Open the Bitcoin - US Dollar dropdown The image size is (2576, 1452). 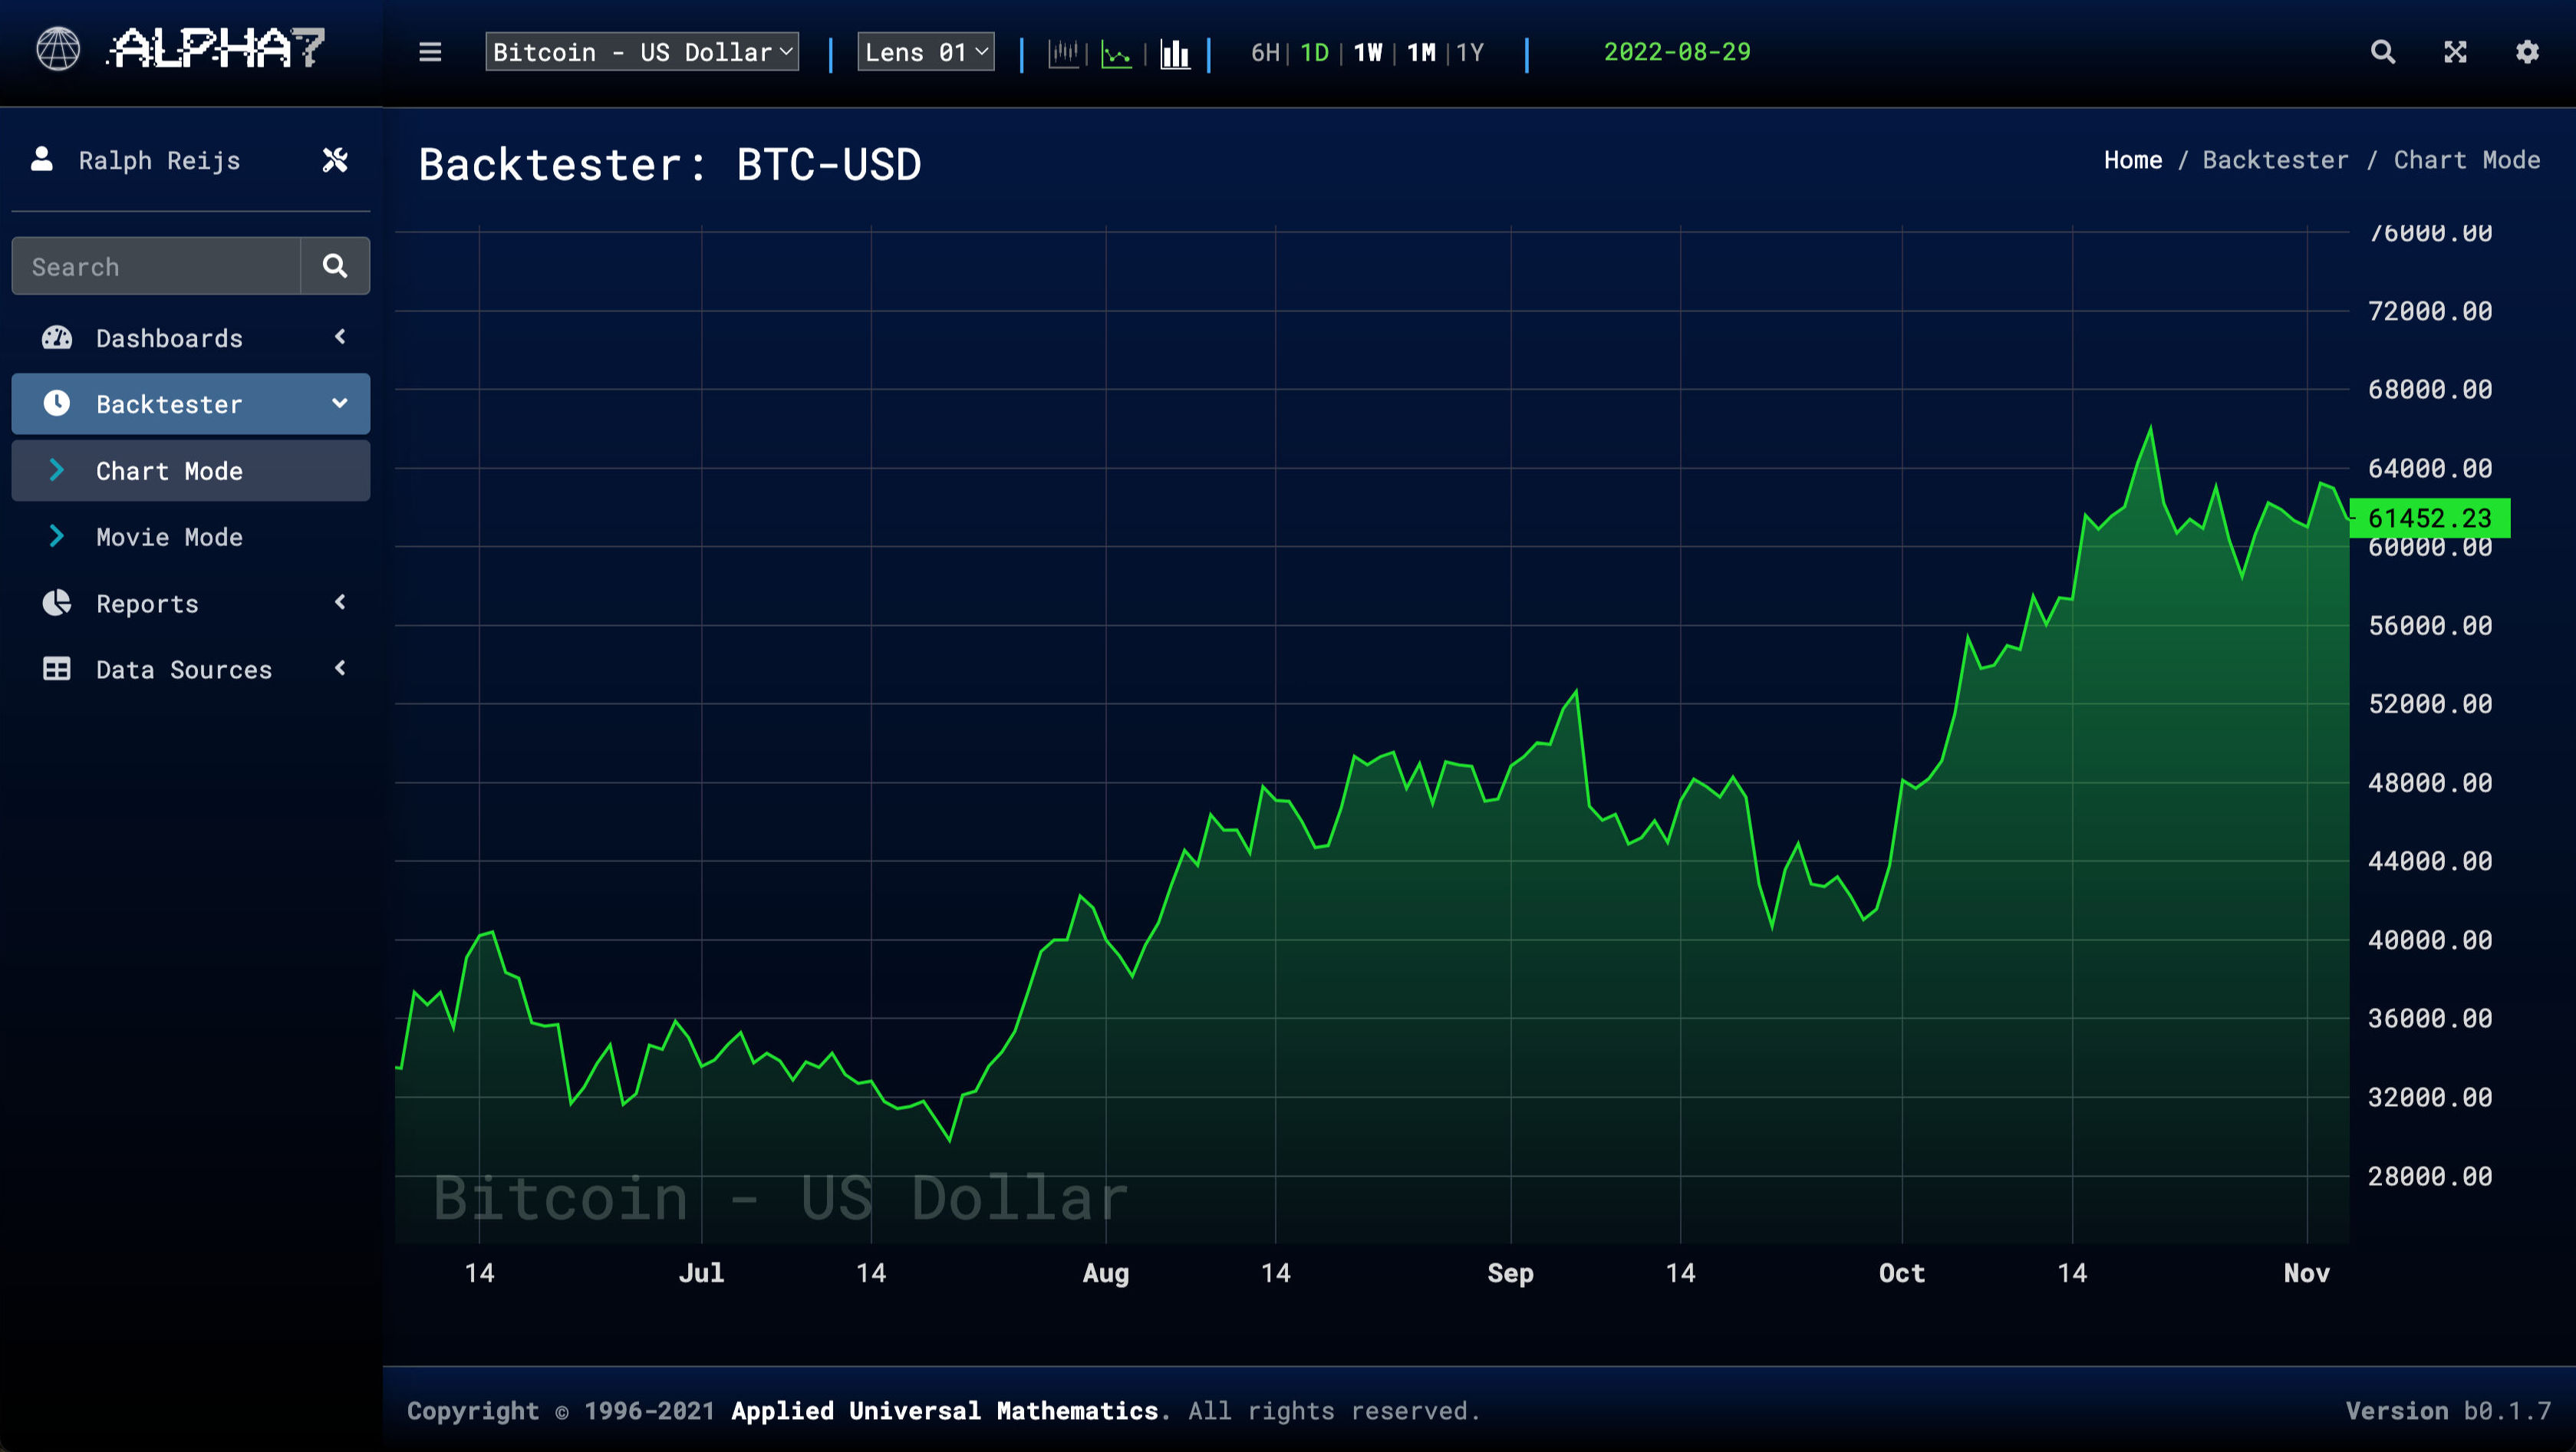(x=642, y=52)
